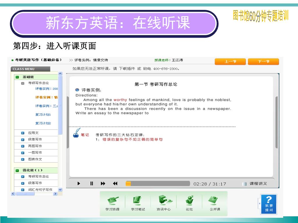Click the orange playback progress slider
This screenshot has width=298, height=223.
coord(128,184)
